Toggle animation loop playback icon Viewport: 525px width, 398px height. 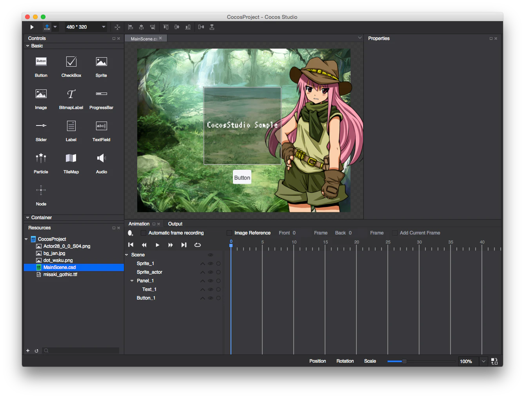point(198,245)
